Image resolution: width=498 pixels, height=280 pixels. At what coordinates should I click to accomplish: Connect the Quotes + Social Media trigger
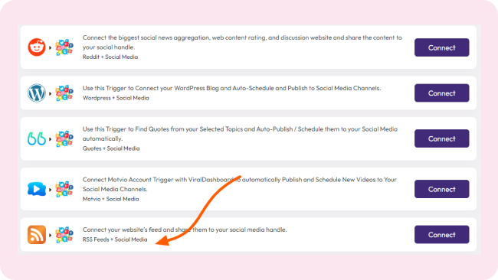(441, 138)
